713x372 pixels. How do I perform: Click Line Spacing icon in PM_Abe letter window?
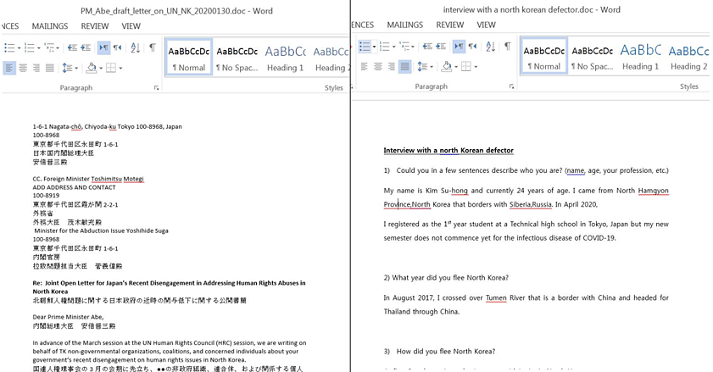coord(67,69)
